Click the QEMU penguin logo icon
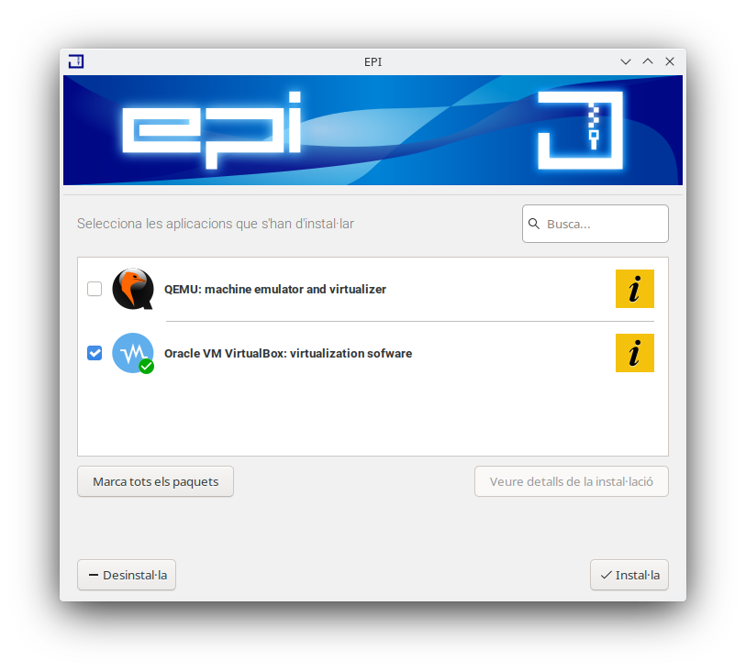The image size is (746, 672). click(133, 289)
